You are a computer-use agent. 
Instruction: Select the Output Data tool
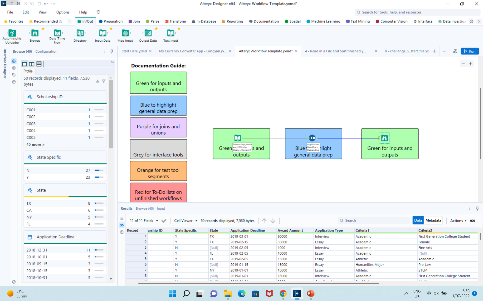point(148,36)
